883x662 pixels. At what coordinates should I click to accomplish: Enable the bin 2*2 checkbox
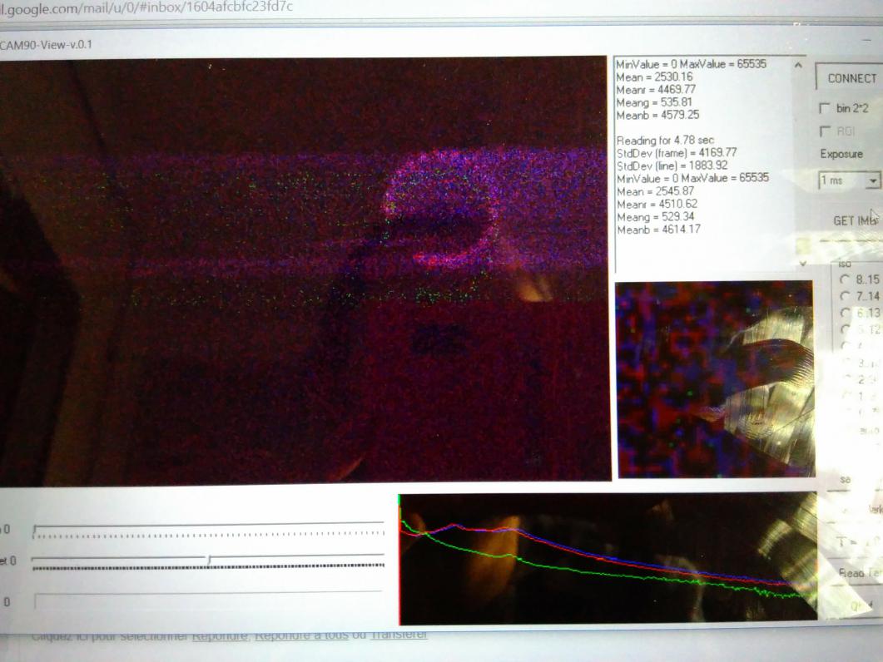(825, 107)
